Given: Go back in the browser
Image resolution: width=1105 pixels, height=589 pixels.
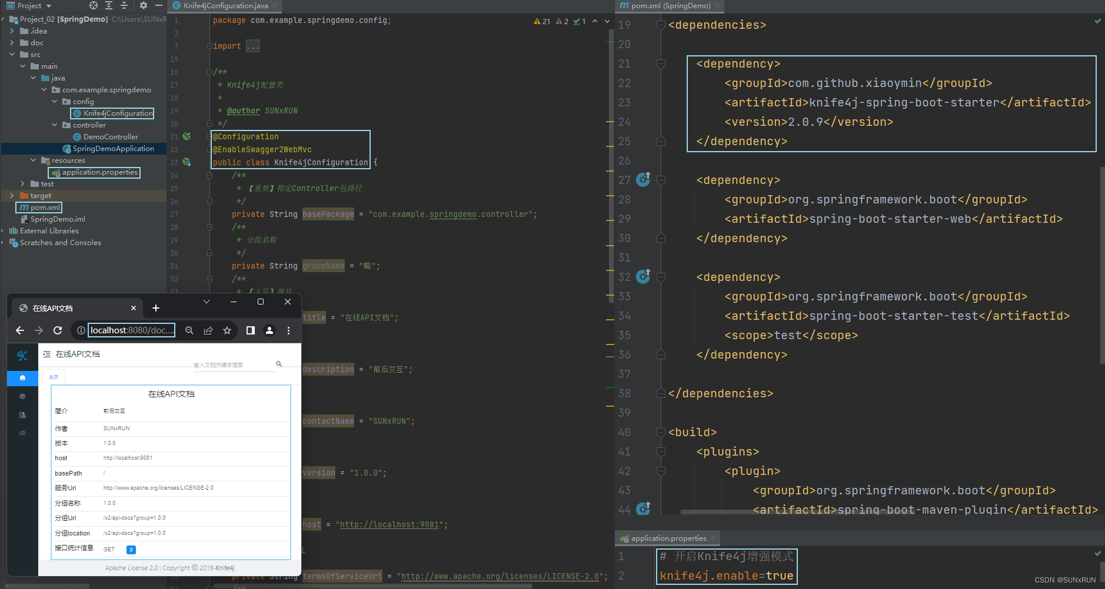Looking at the screenshot, I should [x=20, y=330].
